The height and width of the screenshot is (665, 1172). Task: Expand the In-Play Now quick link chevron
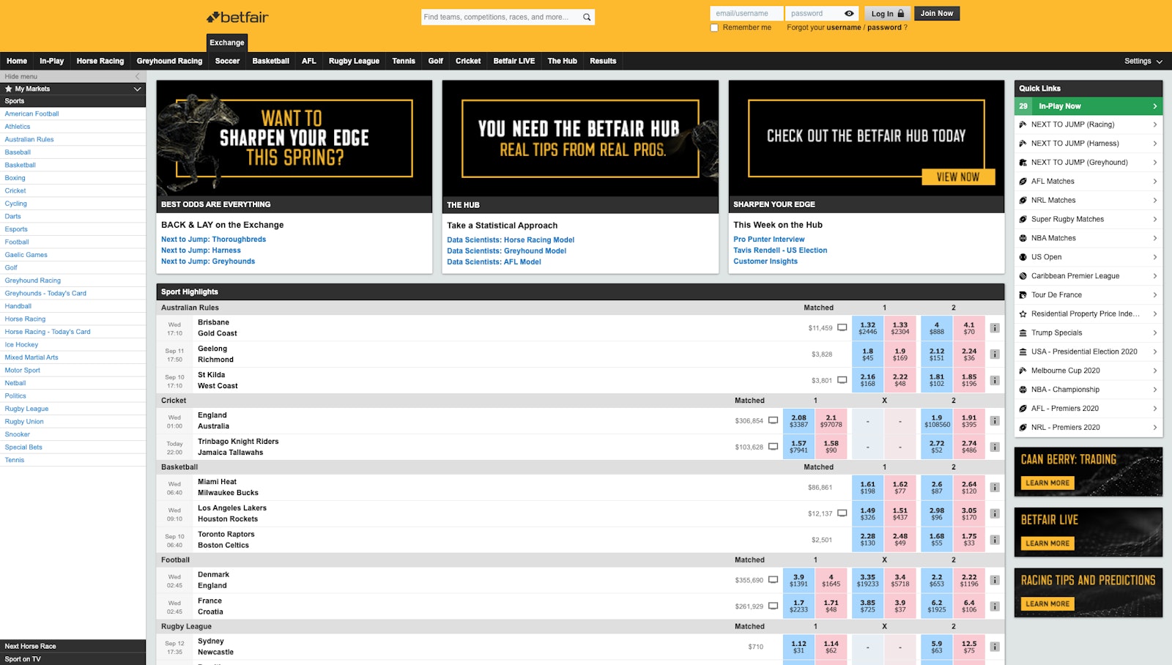(x=1155, y=105)
